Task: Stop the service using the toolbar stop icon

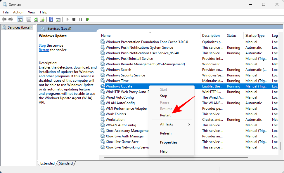Action: point(74,19)
